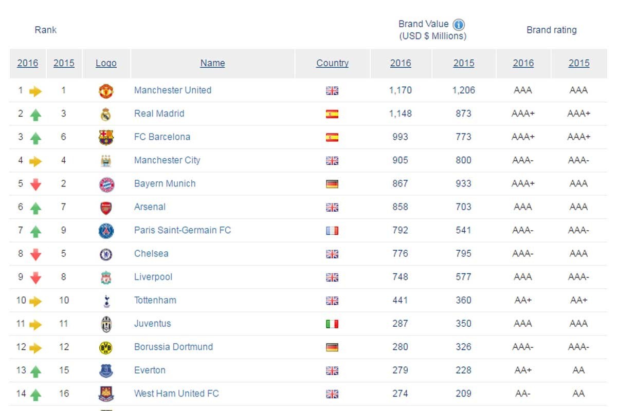Click the Manchester United club crest
Viewport: 617px width, 411px height.
pos(106,91)
